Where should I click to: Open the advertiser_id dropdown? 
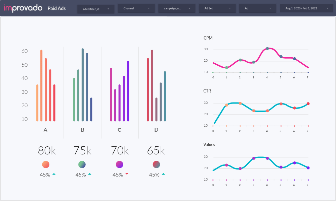click(96, 9)
